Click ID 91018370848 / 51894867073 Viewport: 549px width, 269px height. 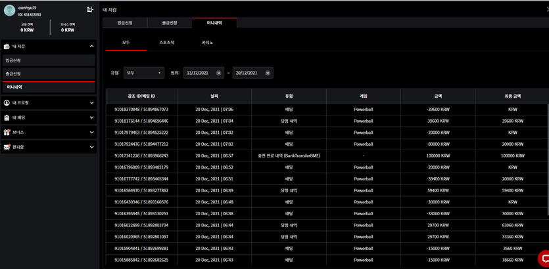pyautogui.click(x=141, y=110)
